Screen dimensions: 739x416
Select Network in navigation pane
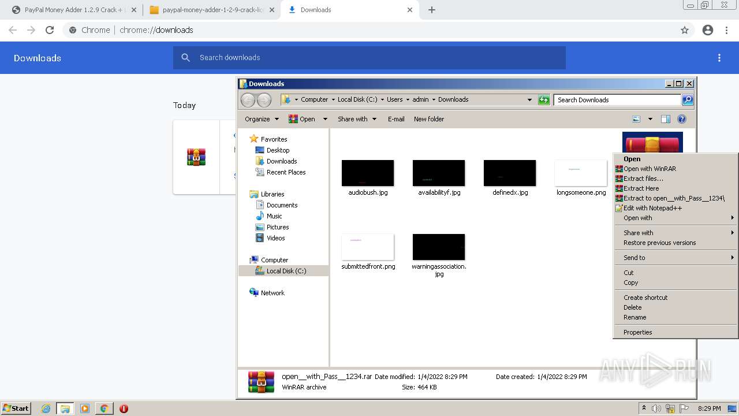(273, 293)
